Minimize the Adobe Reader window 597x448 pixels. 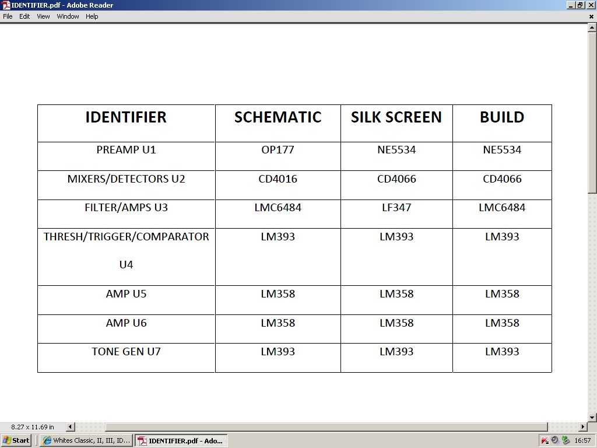coord(571,5)
